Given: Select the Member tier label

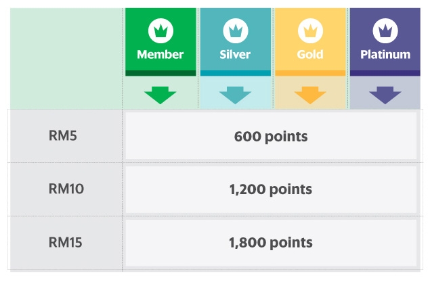Looking at the screenshot, I should [160, 54].
